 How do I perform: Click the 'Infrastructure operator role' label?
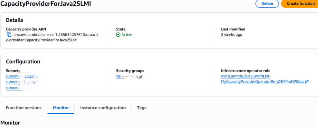[246, 71]
